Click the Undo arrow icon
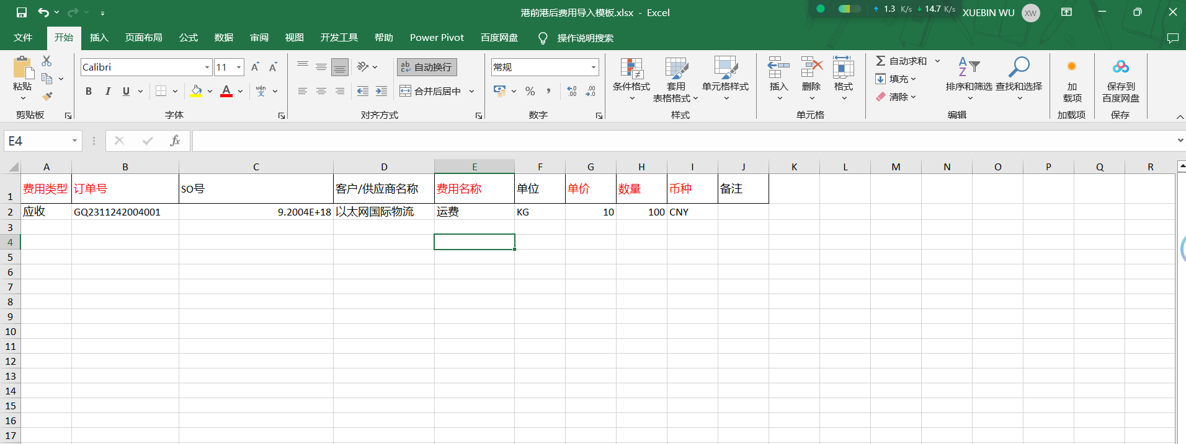1186x444 pixels. coord(43,12)
